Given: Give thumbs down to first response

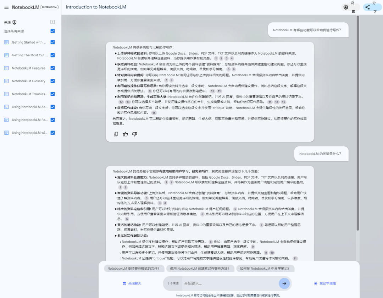Looking at the screenshot, I should tap(135, 134).
